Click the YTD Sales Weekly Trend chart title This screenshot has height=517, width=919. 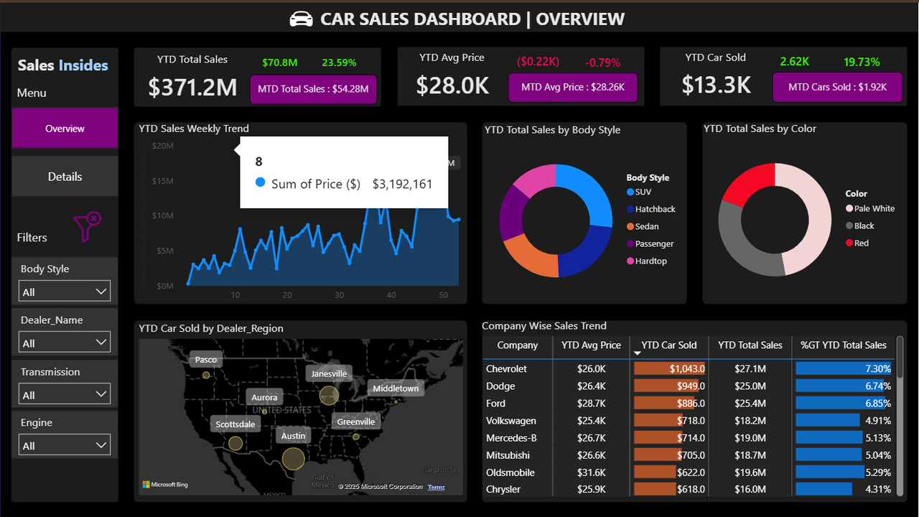coord(194,129)
